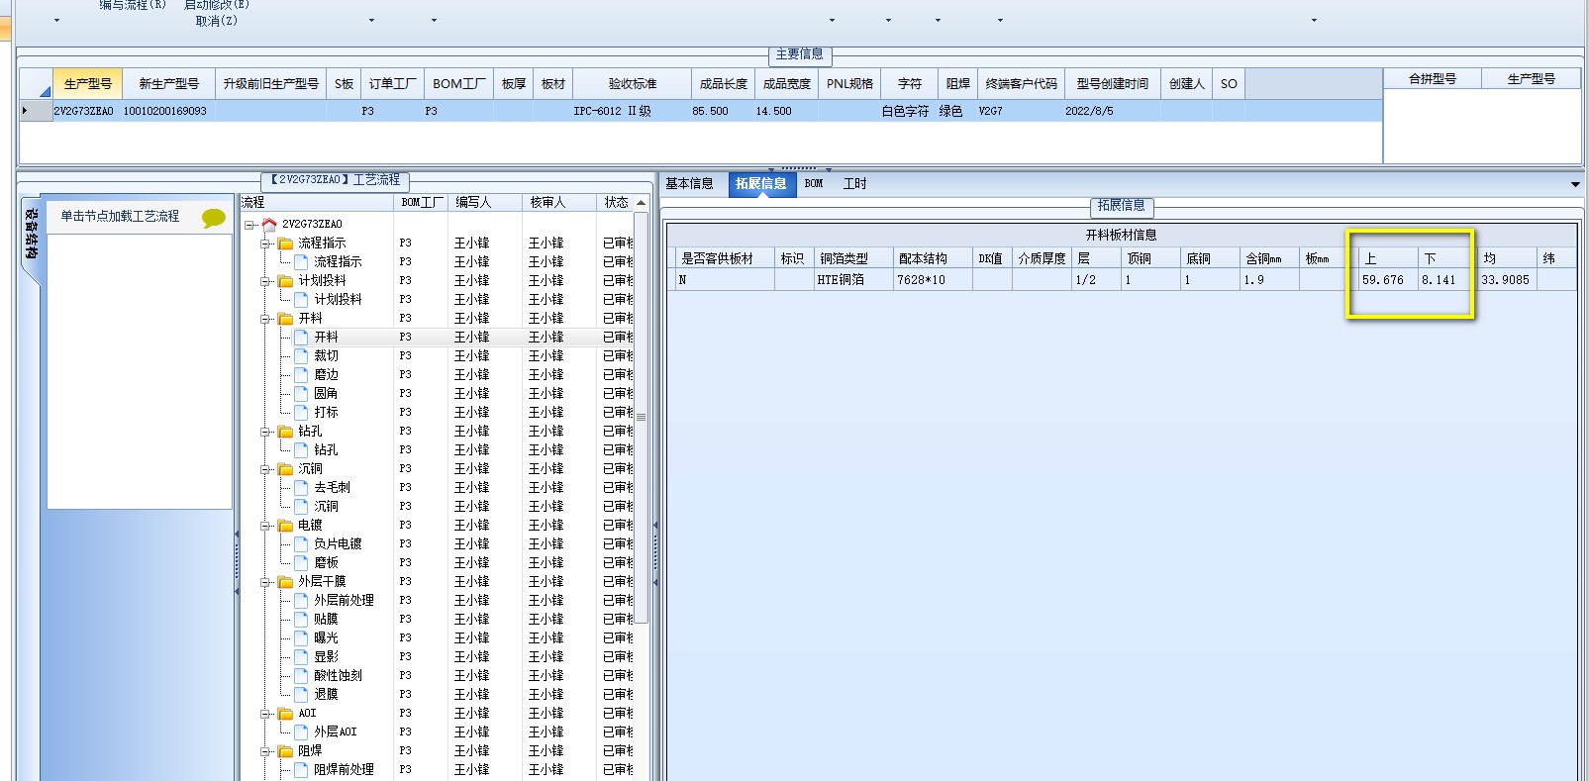The width and height of the screenshot is (1589, 781).
Task: Open the BOM tab
Action: click(814, 183)
